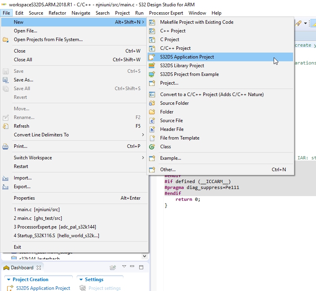
Task: Open the Help menu
Action: 216,13
